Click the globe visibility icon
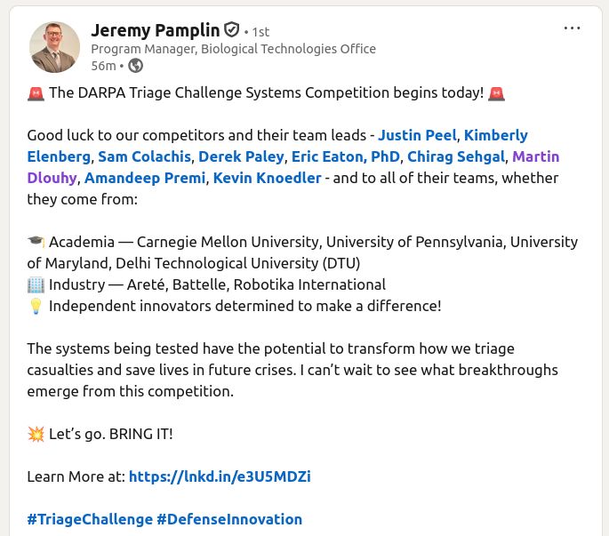Image resolution: width=609 pixels, height=536 pixels. tap(135, 65)
